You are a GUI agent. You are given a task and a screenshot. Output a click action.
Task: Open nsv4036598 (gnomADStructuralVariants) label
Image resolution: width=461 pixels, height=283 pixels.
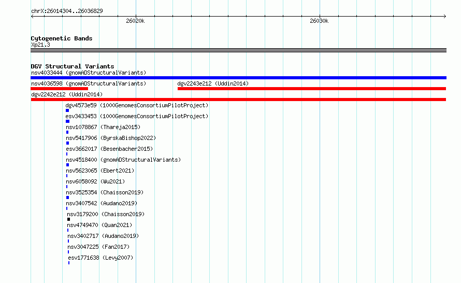coord(89,83)
